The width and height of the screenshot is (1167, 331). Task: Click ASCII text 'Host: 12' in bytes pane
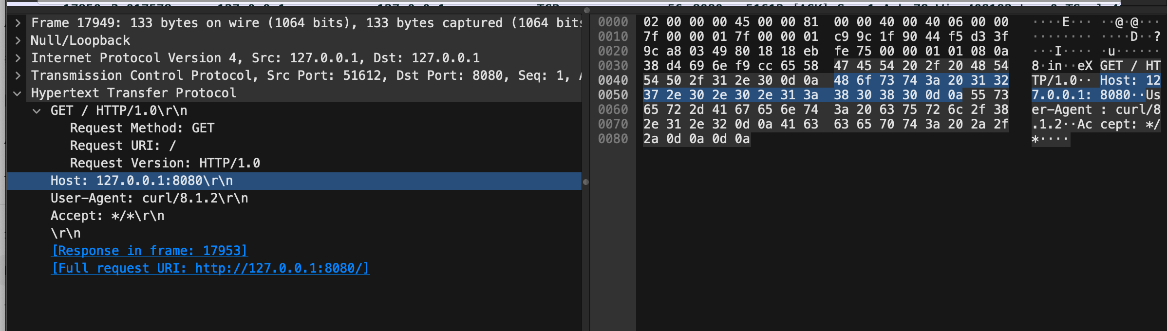(x=1130, y=80)
